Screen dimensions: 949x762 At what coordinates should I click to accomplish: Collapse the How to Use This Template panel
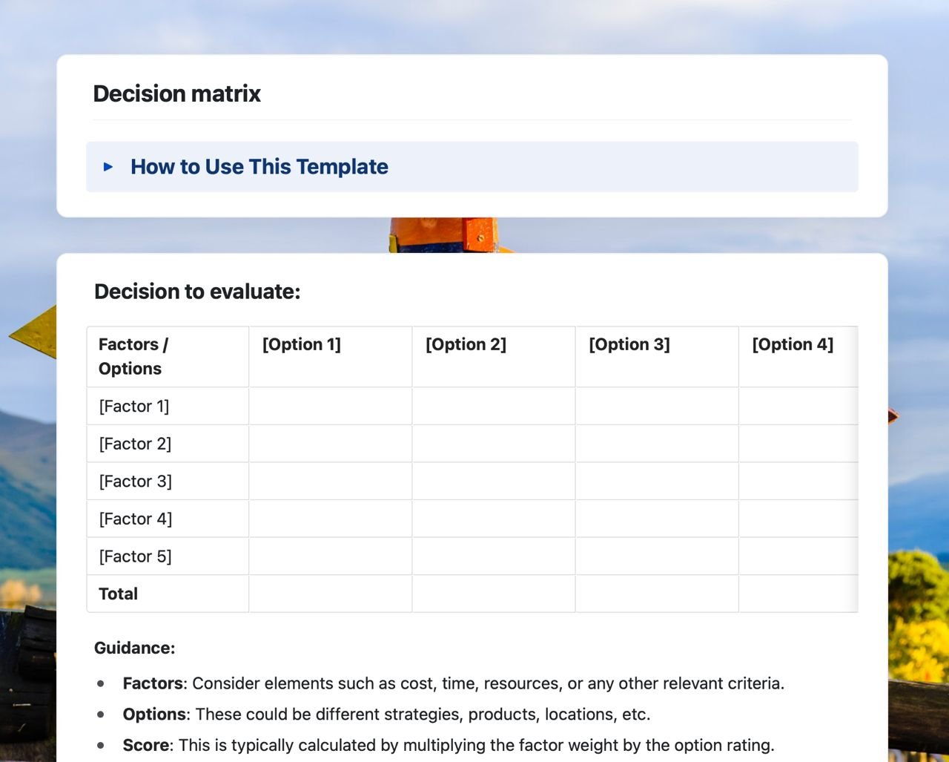(x=258, y=167)
